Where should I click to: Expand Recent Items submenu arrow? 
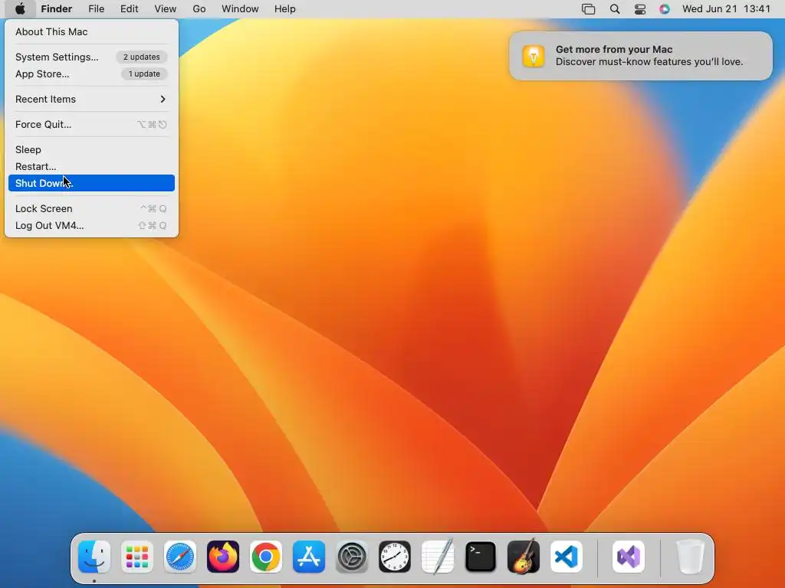[163, 99]
